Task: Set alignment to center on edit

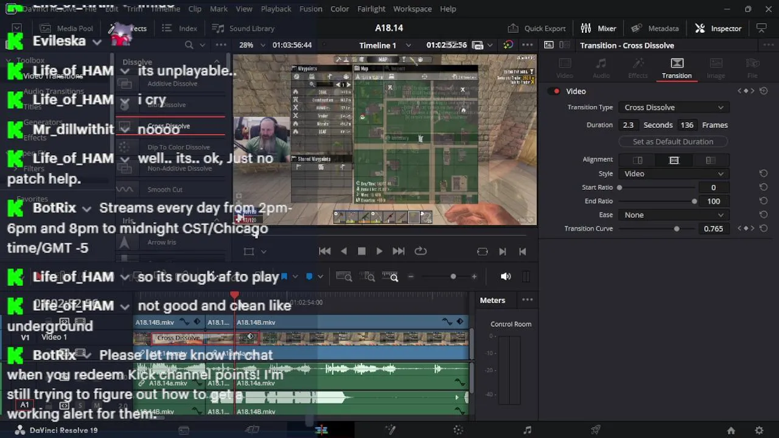Action: pyautogui.click(x=674, y=160)
